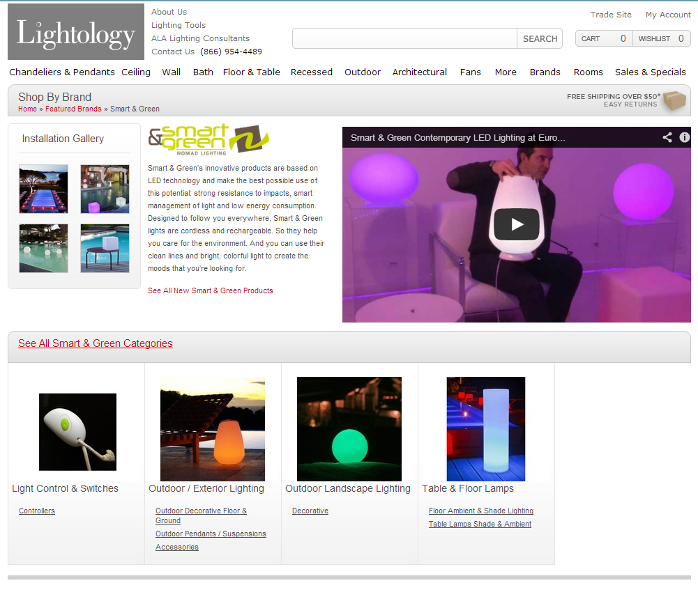Open the Architectural menu
Viewport: 698px width, 590px height.
click(419, 72)
